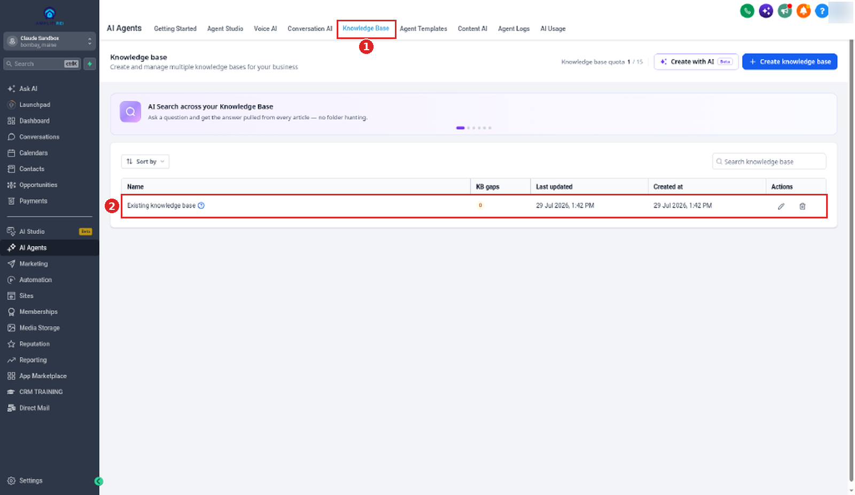Open the orange notifications bell
855x495 pixels.
[803, 11]
